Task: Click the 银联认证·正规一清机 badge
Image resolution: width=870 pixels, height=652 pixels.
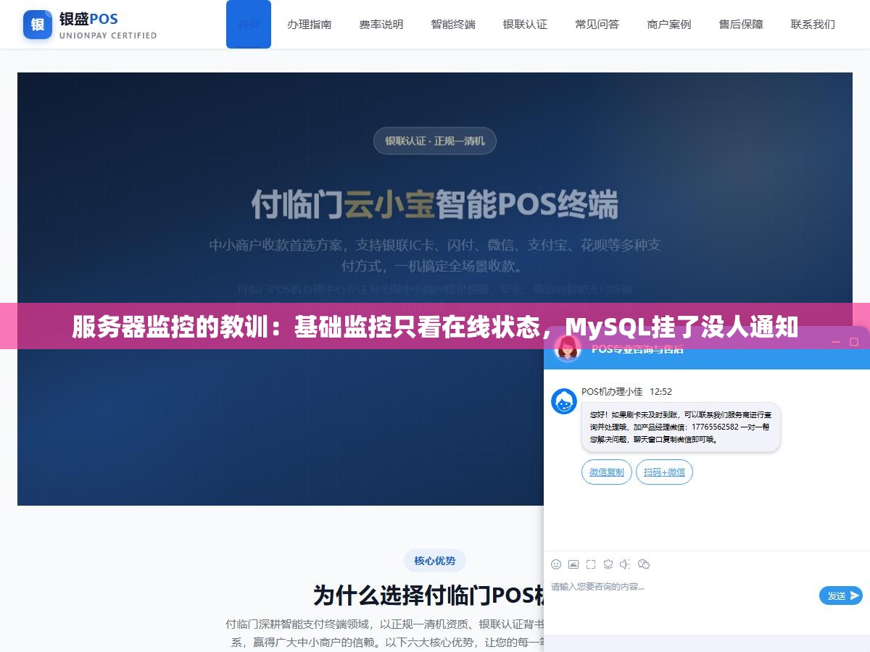Action: pos(435,141)
